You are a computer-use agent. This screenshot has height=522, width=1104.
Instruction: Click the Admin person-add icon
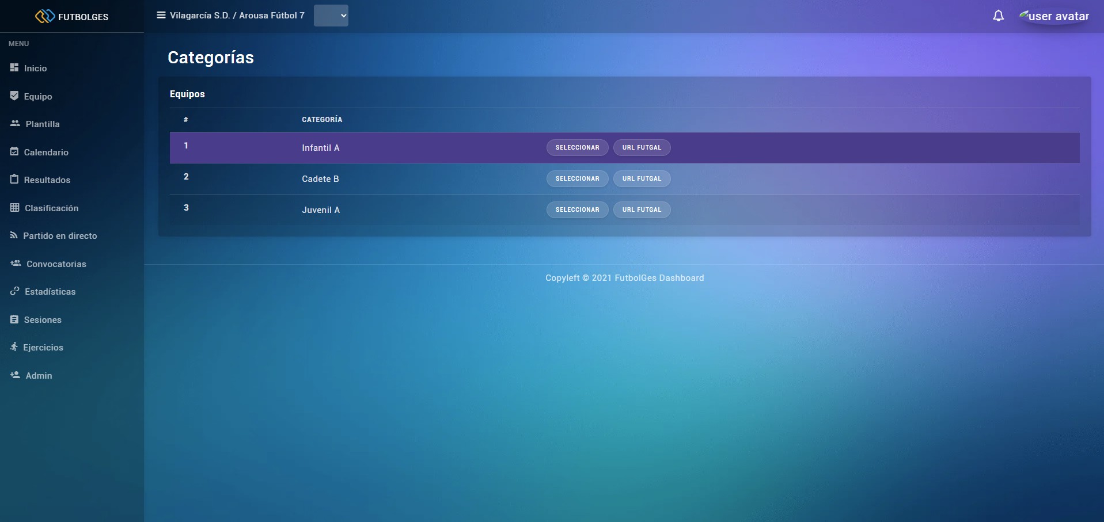pyautogui.click(x=16, y=375)
